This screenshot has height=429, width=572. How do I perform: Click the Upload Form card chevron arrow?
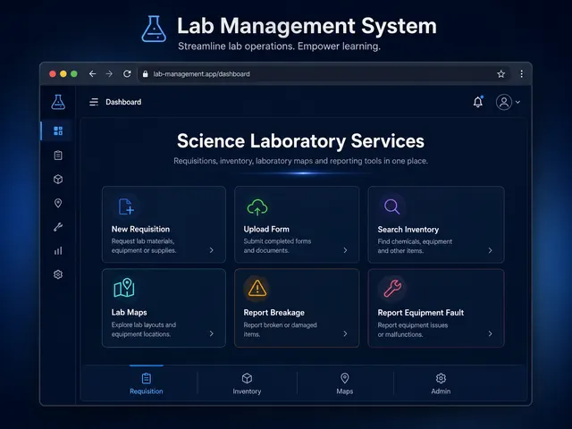tap(345, 250)
